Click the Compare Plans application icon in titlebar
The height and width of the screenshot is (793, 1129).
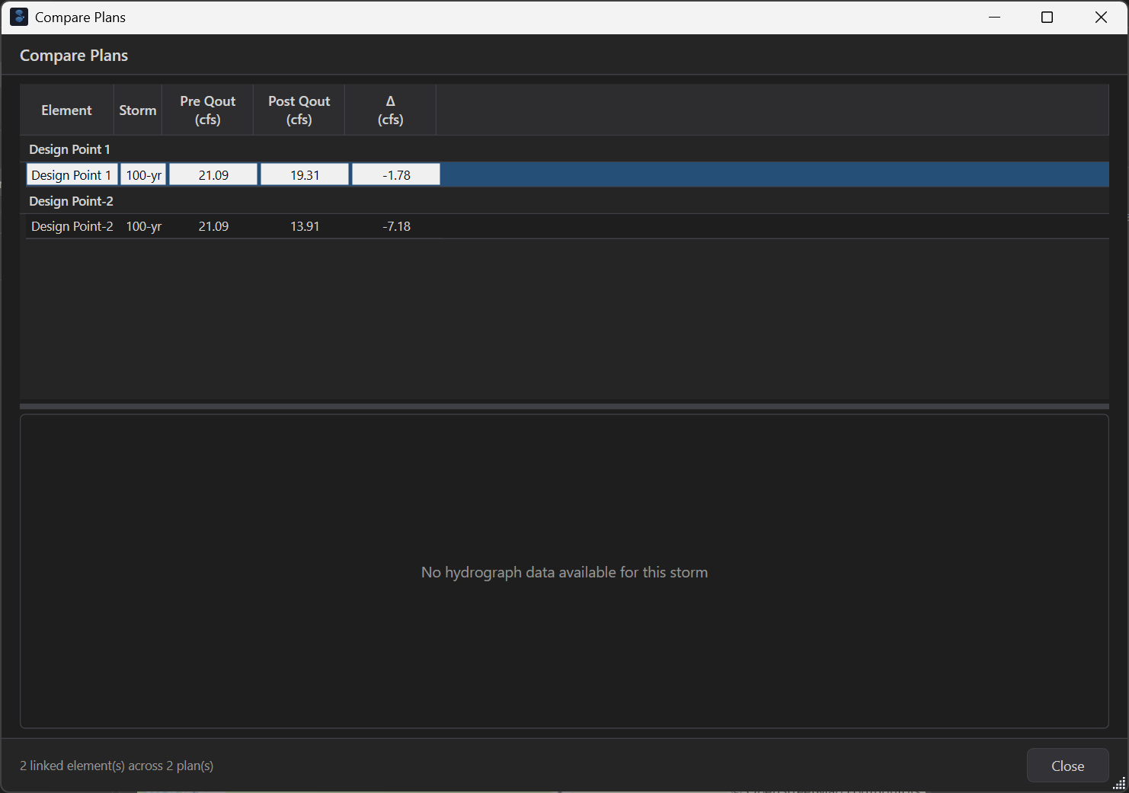18,17
